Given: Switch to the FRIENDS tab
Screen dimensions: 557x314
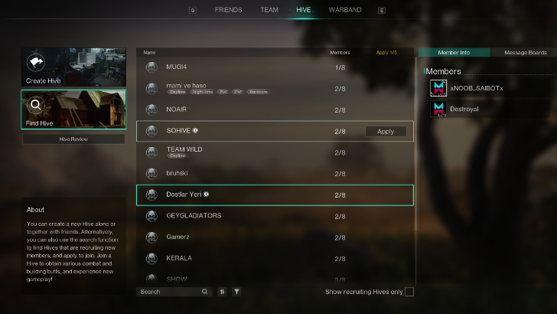Looking at the screenshot, I should 229,10.
